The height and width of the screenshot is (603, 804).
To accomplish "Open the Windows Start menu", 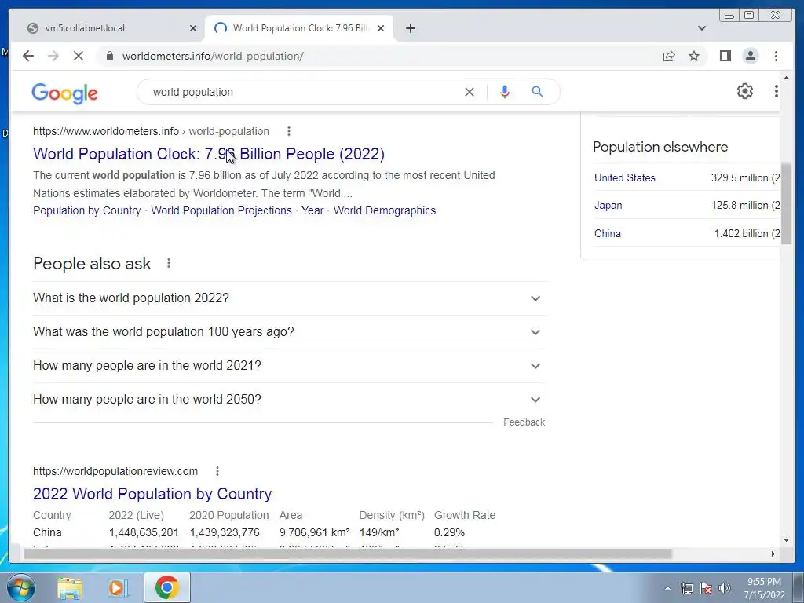I will 21,587.
